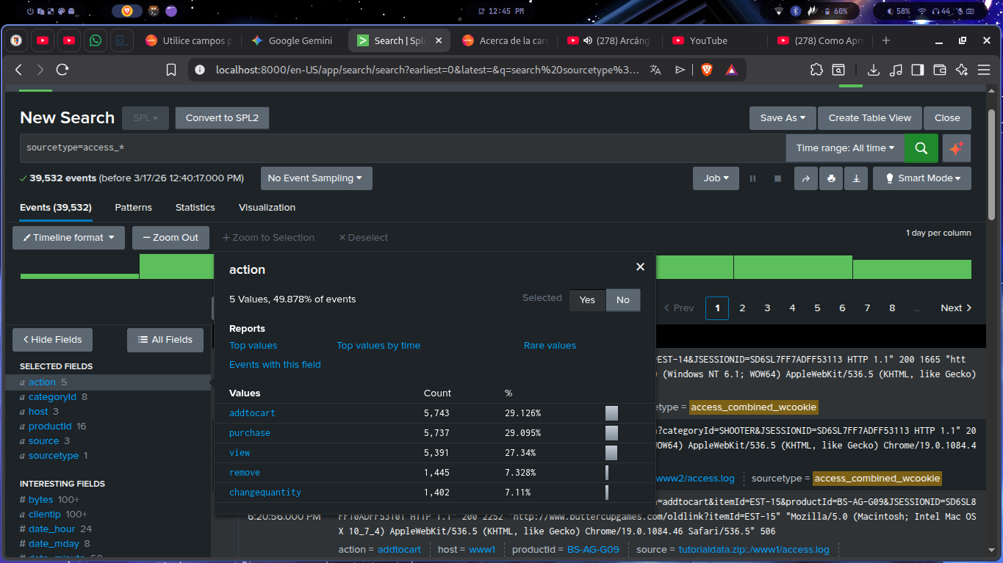The image size is (1003, 563).
Task: Select the first green timeline column
Action: pyautogui.click(x=79, y=276)
